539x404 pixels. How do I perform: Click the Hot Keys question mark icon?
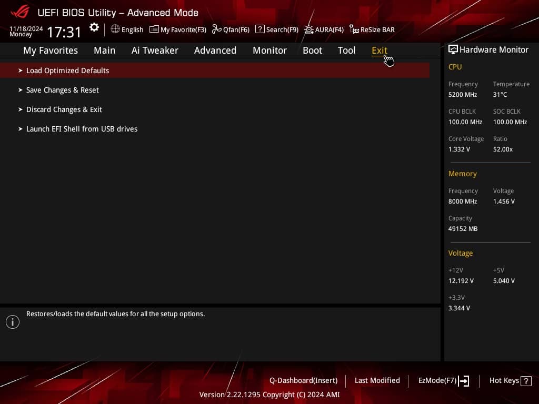click(526, 381)
